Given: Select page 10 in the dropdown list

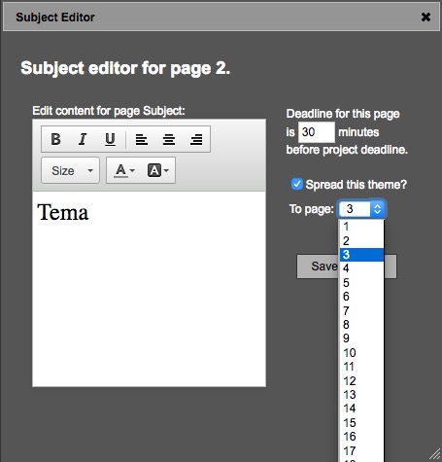Looking at the screenshot, I should [x=361, y=352].
